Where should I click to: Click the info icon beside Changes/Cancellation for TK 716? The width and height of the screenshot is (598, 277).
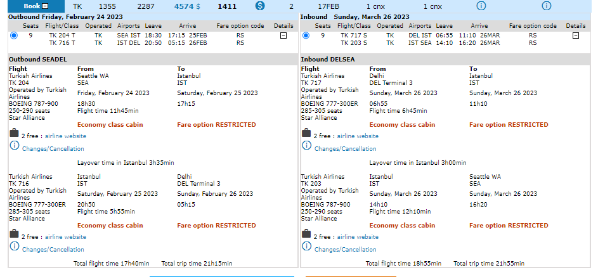tap(14, 247)
